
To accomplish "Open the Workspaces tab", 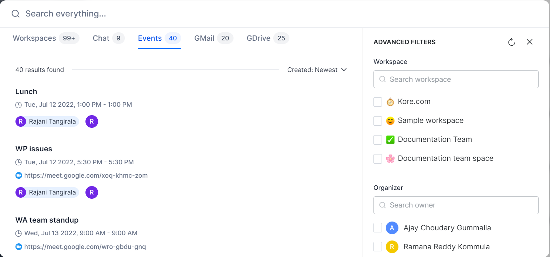I will tap(34, 38).
